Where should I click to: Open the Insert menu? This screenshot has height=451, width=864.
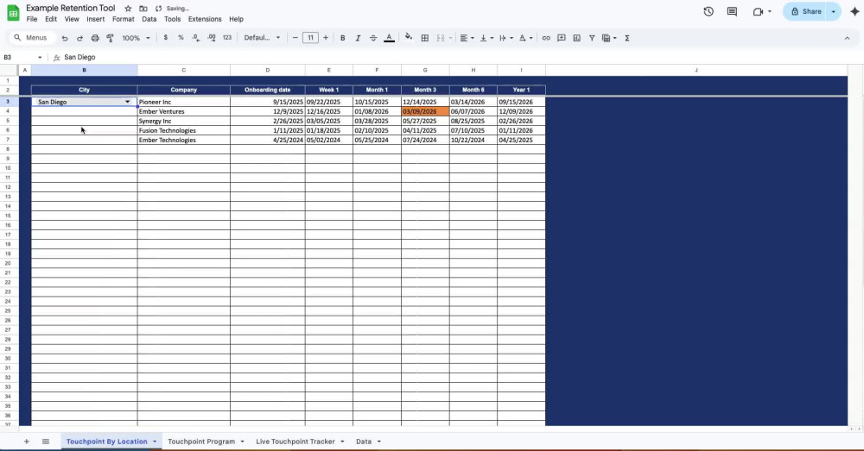[x=95, y=19]
